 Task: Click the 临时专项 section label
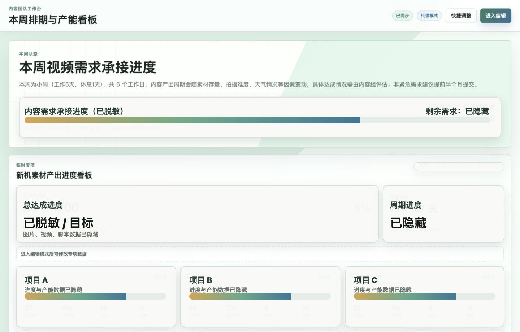click(x=25, y=165)
